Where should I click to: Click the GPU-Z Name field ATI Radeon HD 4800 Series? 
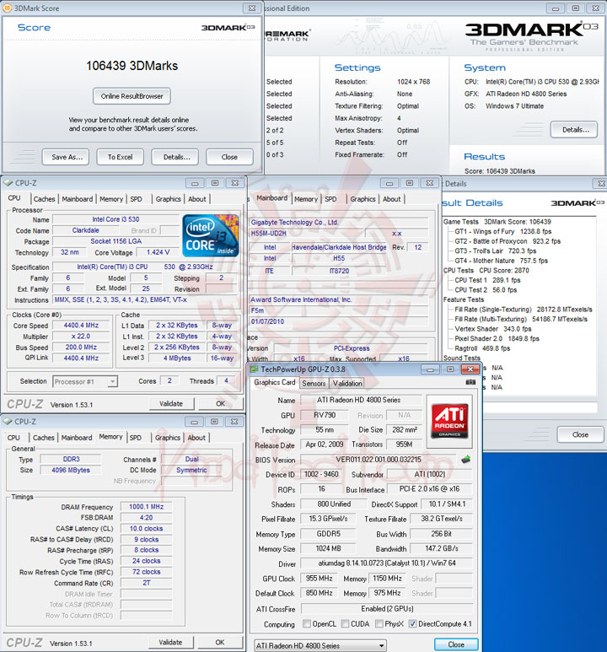point(361,400)
